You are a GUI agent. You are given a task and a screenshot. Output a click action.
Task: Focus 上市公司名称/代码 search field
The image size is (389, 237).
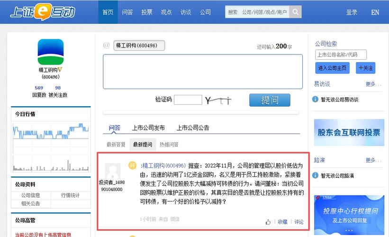point(341,55)
